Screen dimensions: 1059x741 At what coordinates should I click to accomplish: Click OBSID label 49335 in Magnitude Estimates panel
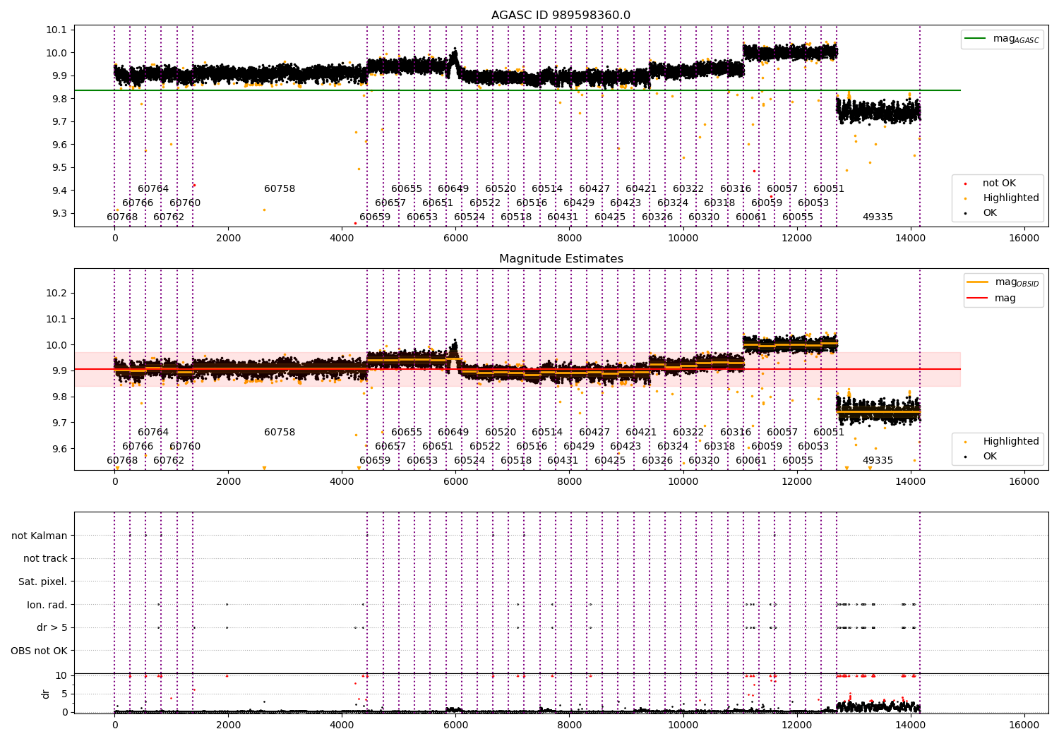pyautogui.click(x=878, y=461)
